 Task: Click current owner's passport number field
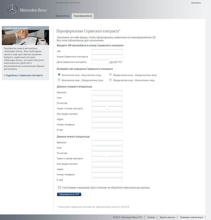coord(115,109)
